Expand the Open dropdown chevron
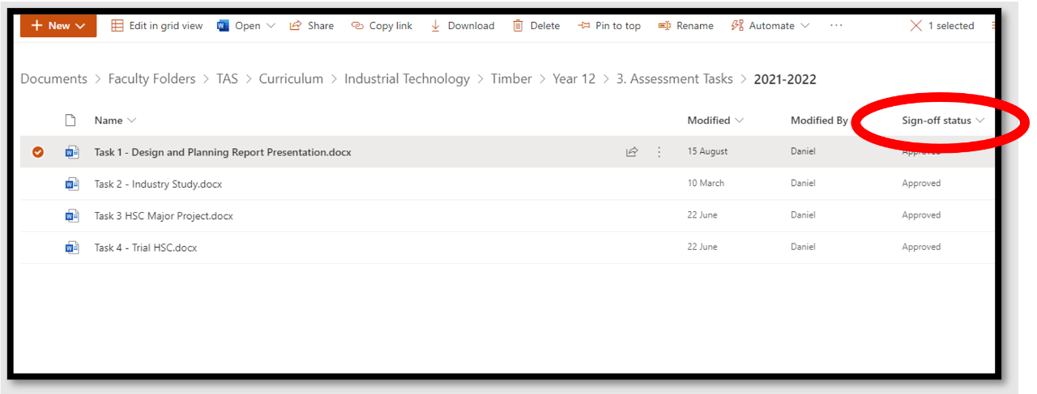This screenshot has width=1037, height=394. coord(271,26)
